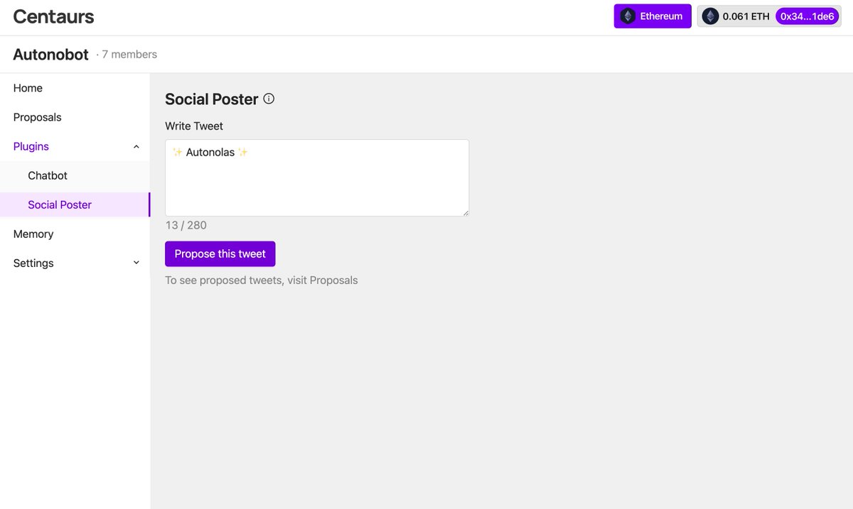Click the Autonobot heading
Screen dimensions: 853x509
pyautogui.click(x=50, y=55)
